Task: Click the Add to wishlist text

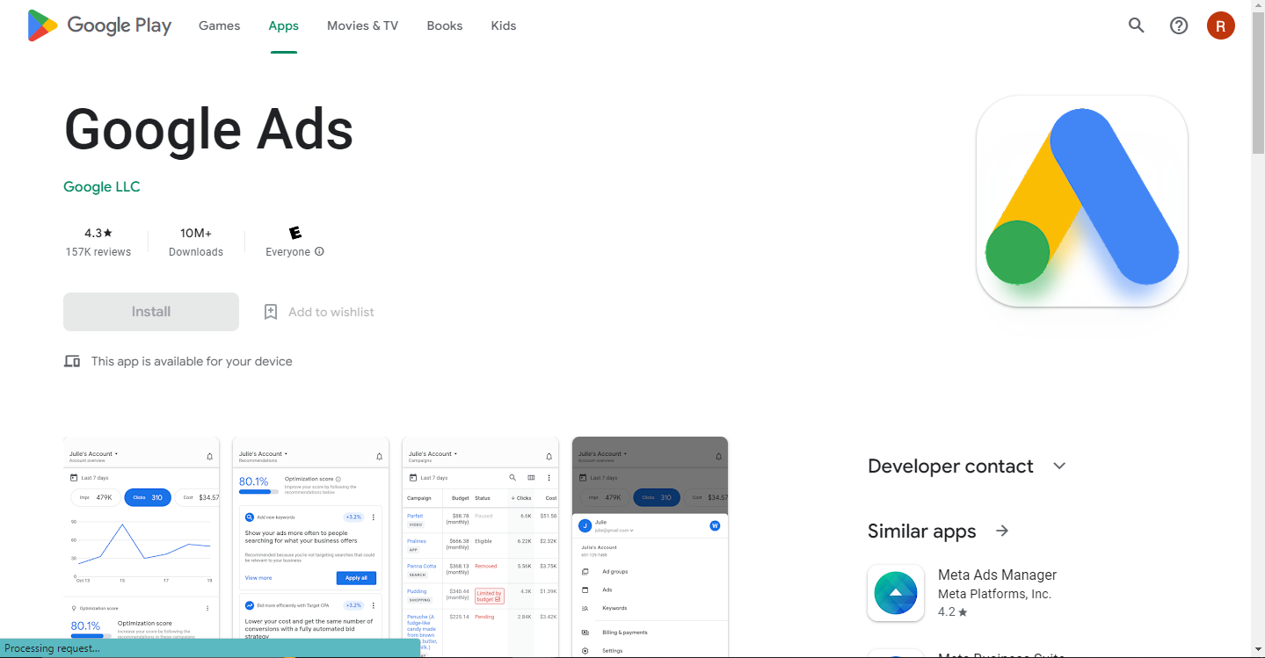Action: (331, 312)
